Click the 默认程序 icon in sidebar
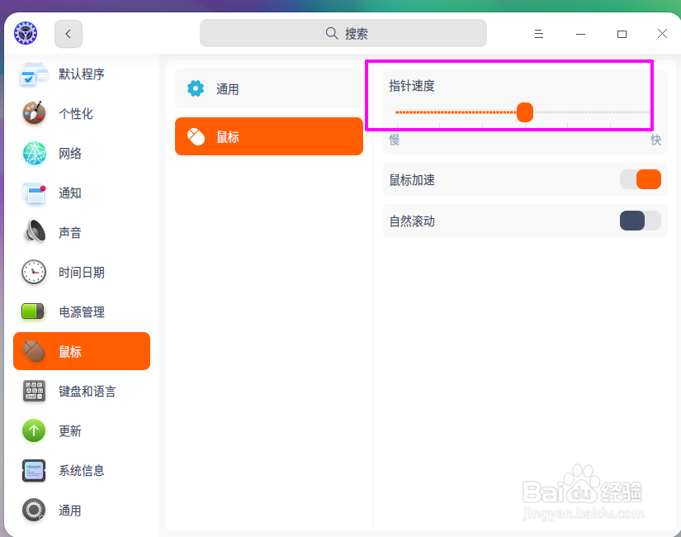 pos(34,74)
